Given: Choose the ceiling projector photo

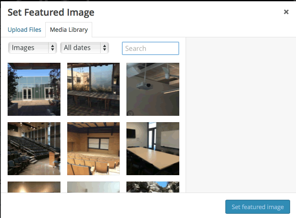Looking at the screenshot, I should [x=153, y=89].
